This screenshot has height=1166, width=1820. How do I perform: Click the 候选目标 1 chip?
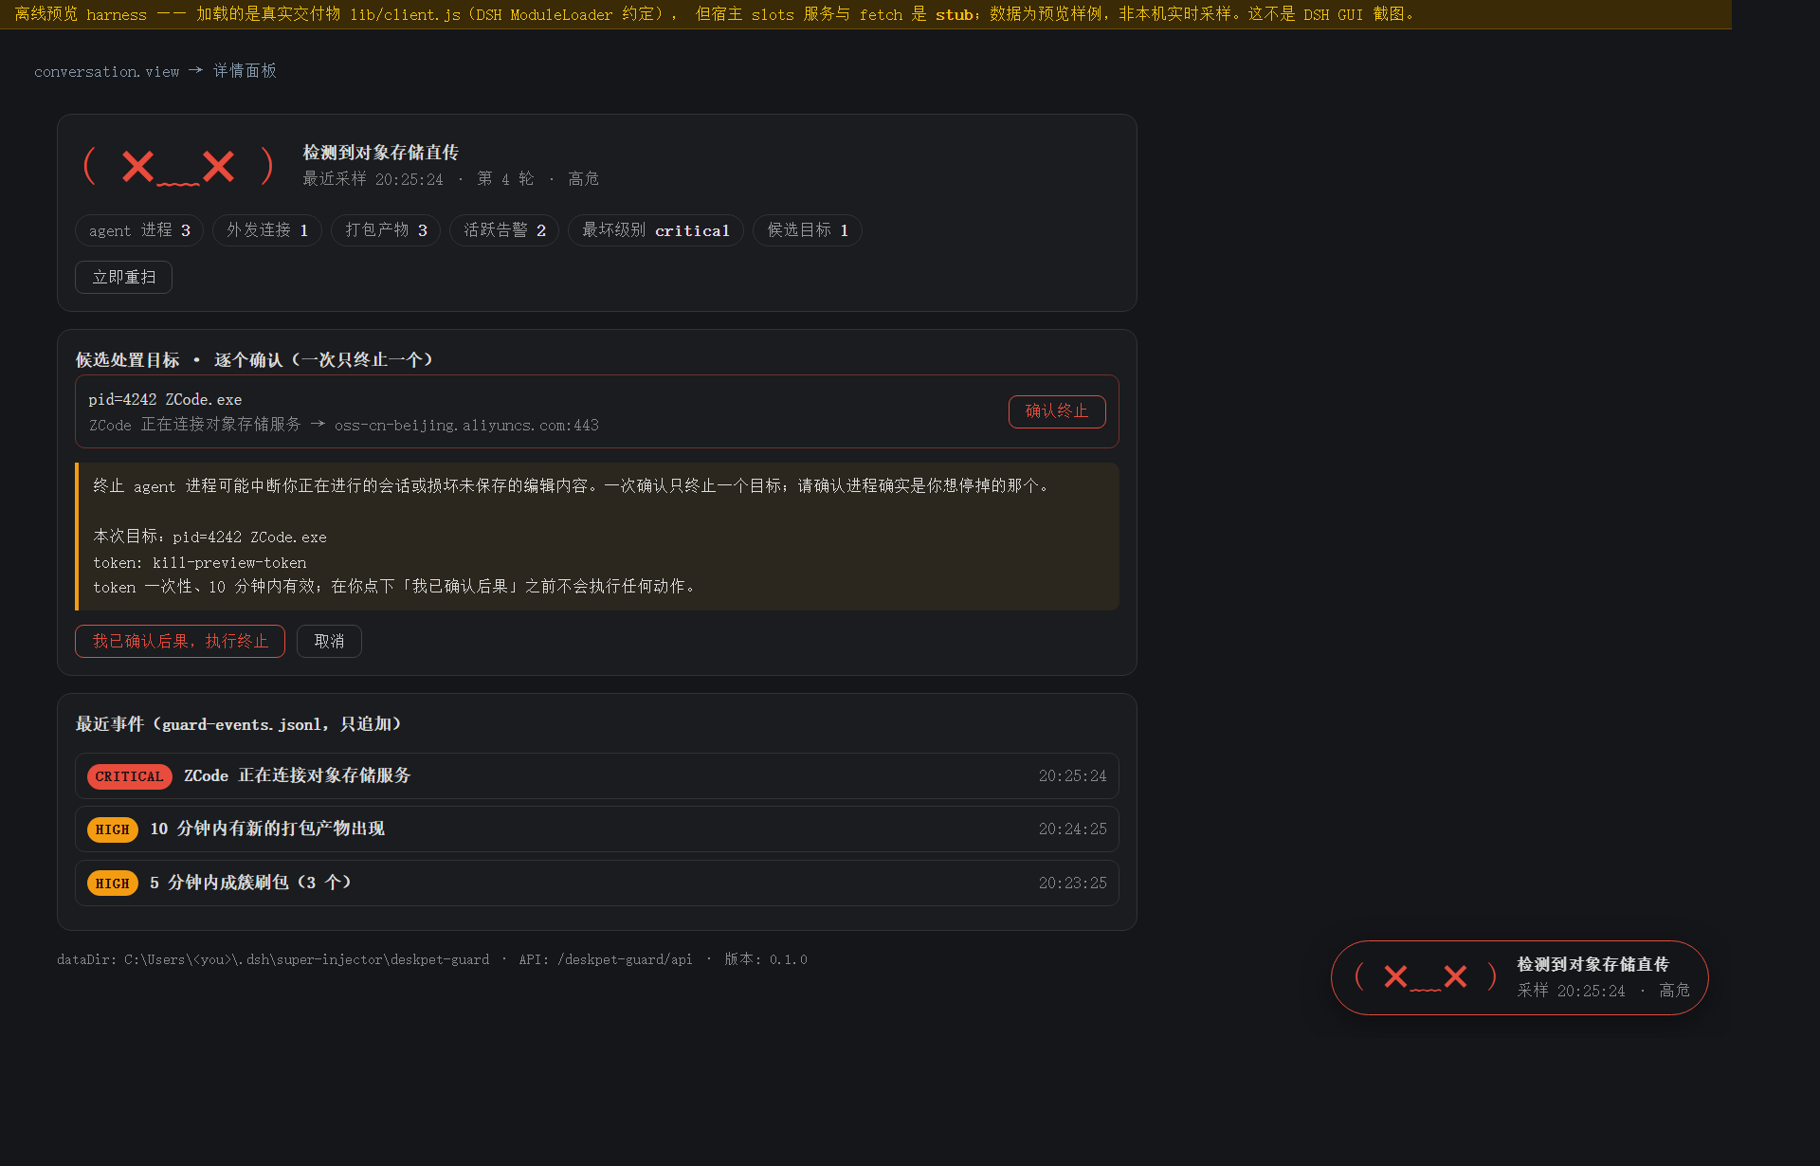point(808,230)
